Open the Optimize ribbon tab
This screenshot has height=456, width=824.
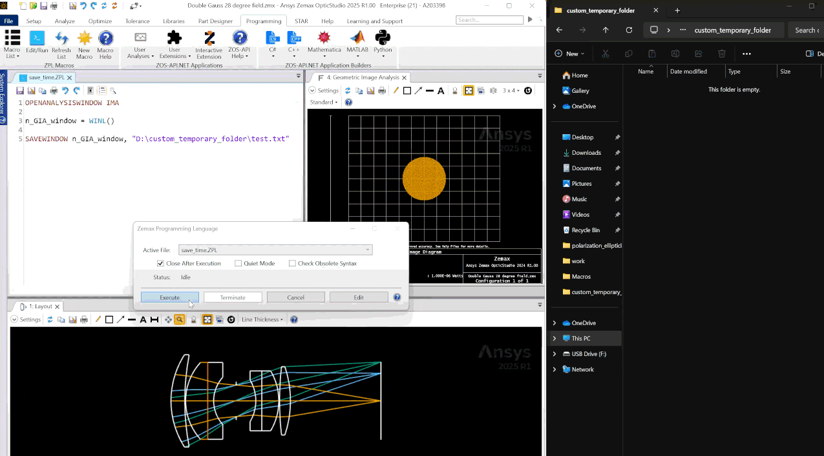click(x=100, y=21)
